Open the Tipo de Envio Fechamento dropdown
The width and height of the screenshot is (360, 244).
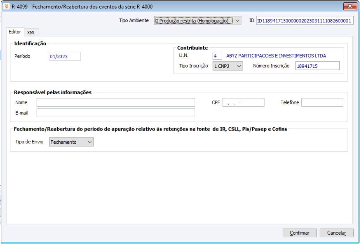point(71,142)
